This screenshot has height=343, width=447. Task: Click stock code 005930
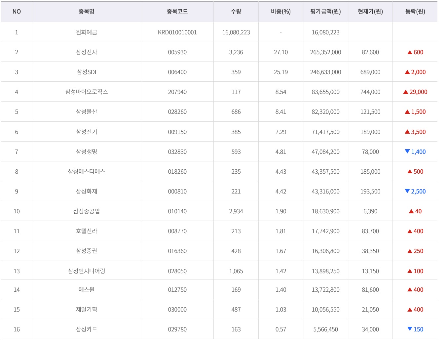tap(177, 52)
